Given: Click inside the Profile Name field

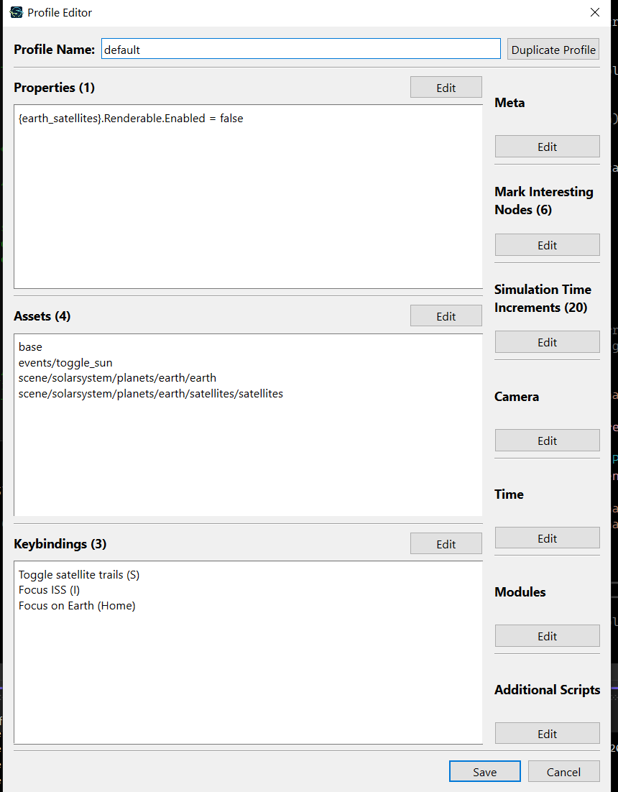Looking at the screenshot, I should pos(302,48).
